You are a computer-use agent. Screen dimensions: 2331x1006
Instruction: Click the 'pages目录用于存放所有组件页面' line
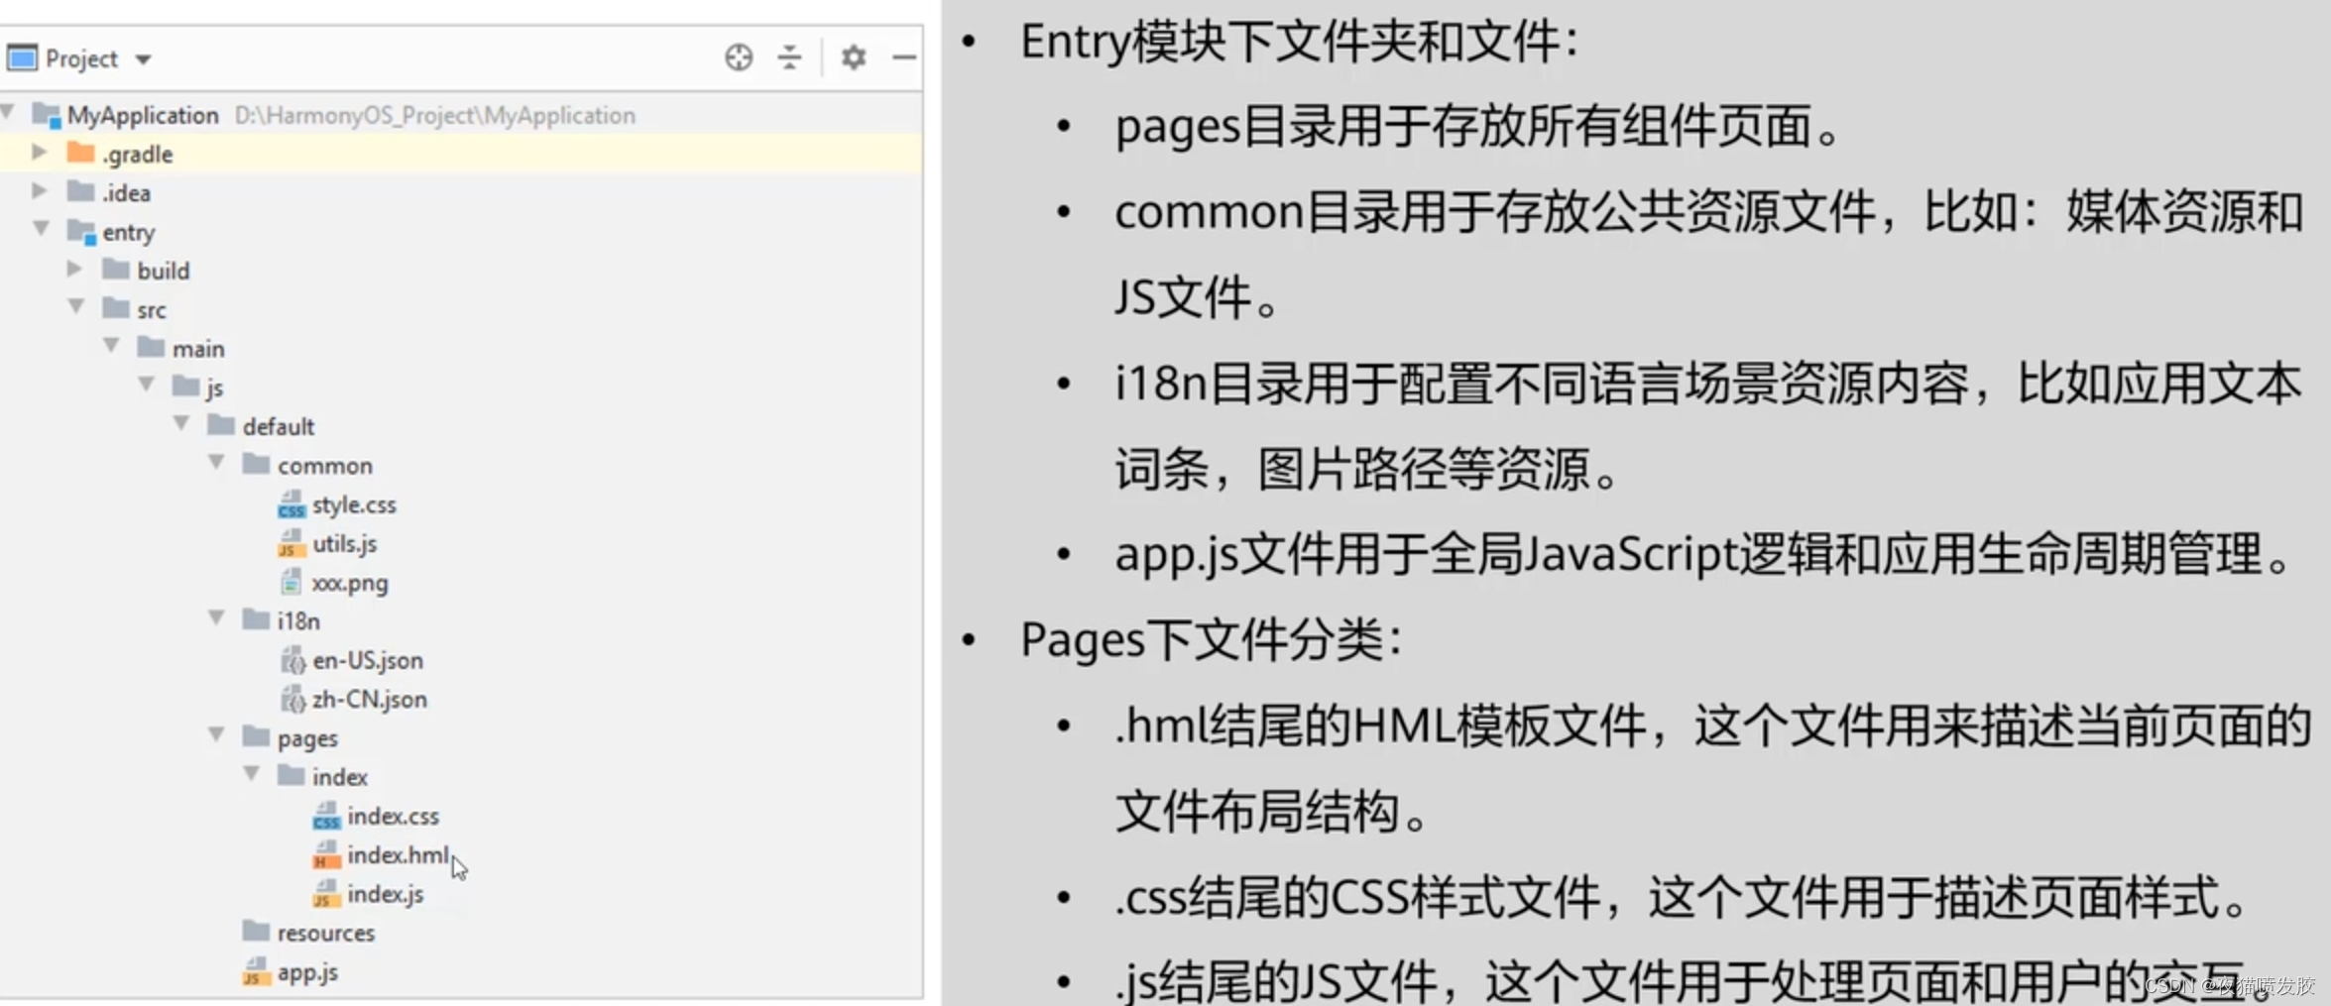click(x=1478, y=127)
